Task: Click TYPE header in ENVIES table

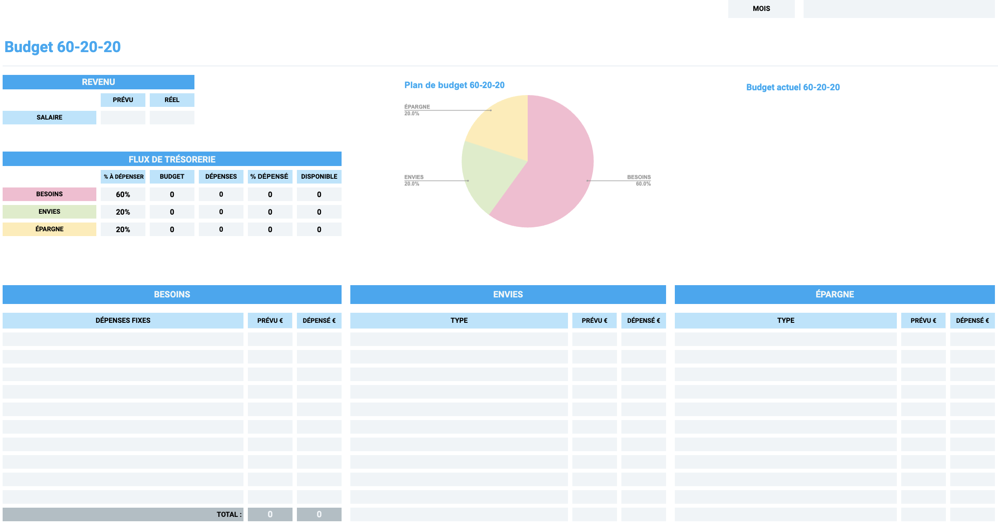Action: (x=459, y=321)
